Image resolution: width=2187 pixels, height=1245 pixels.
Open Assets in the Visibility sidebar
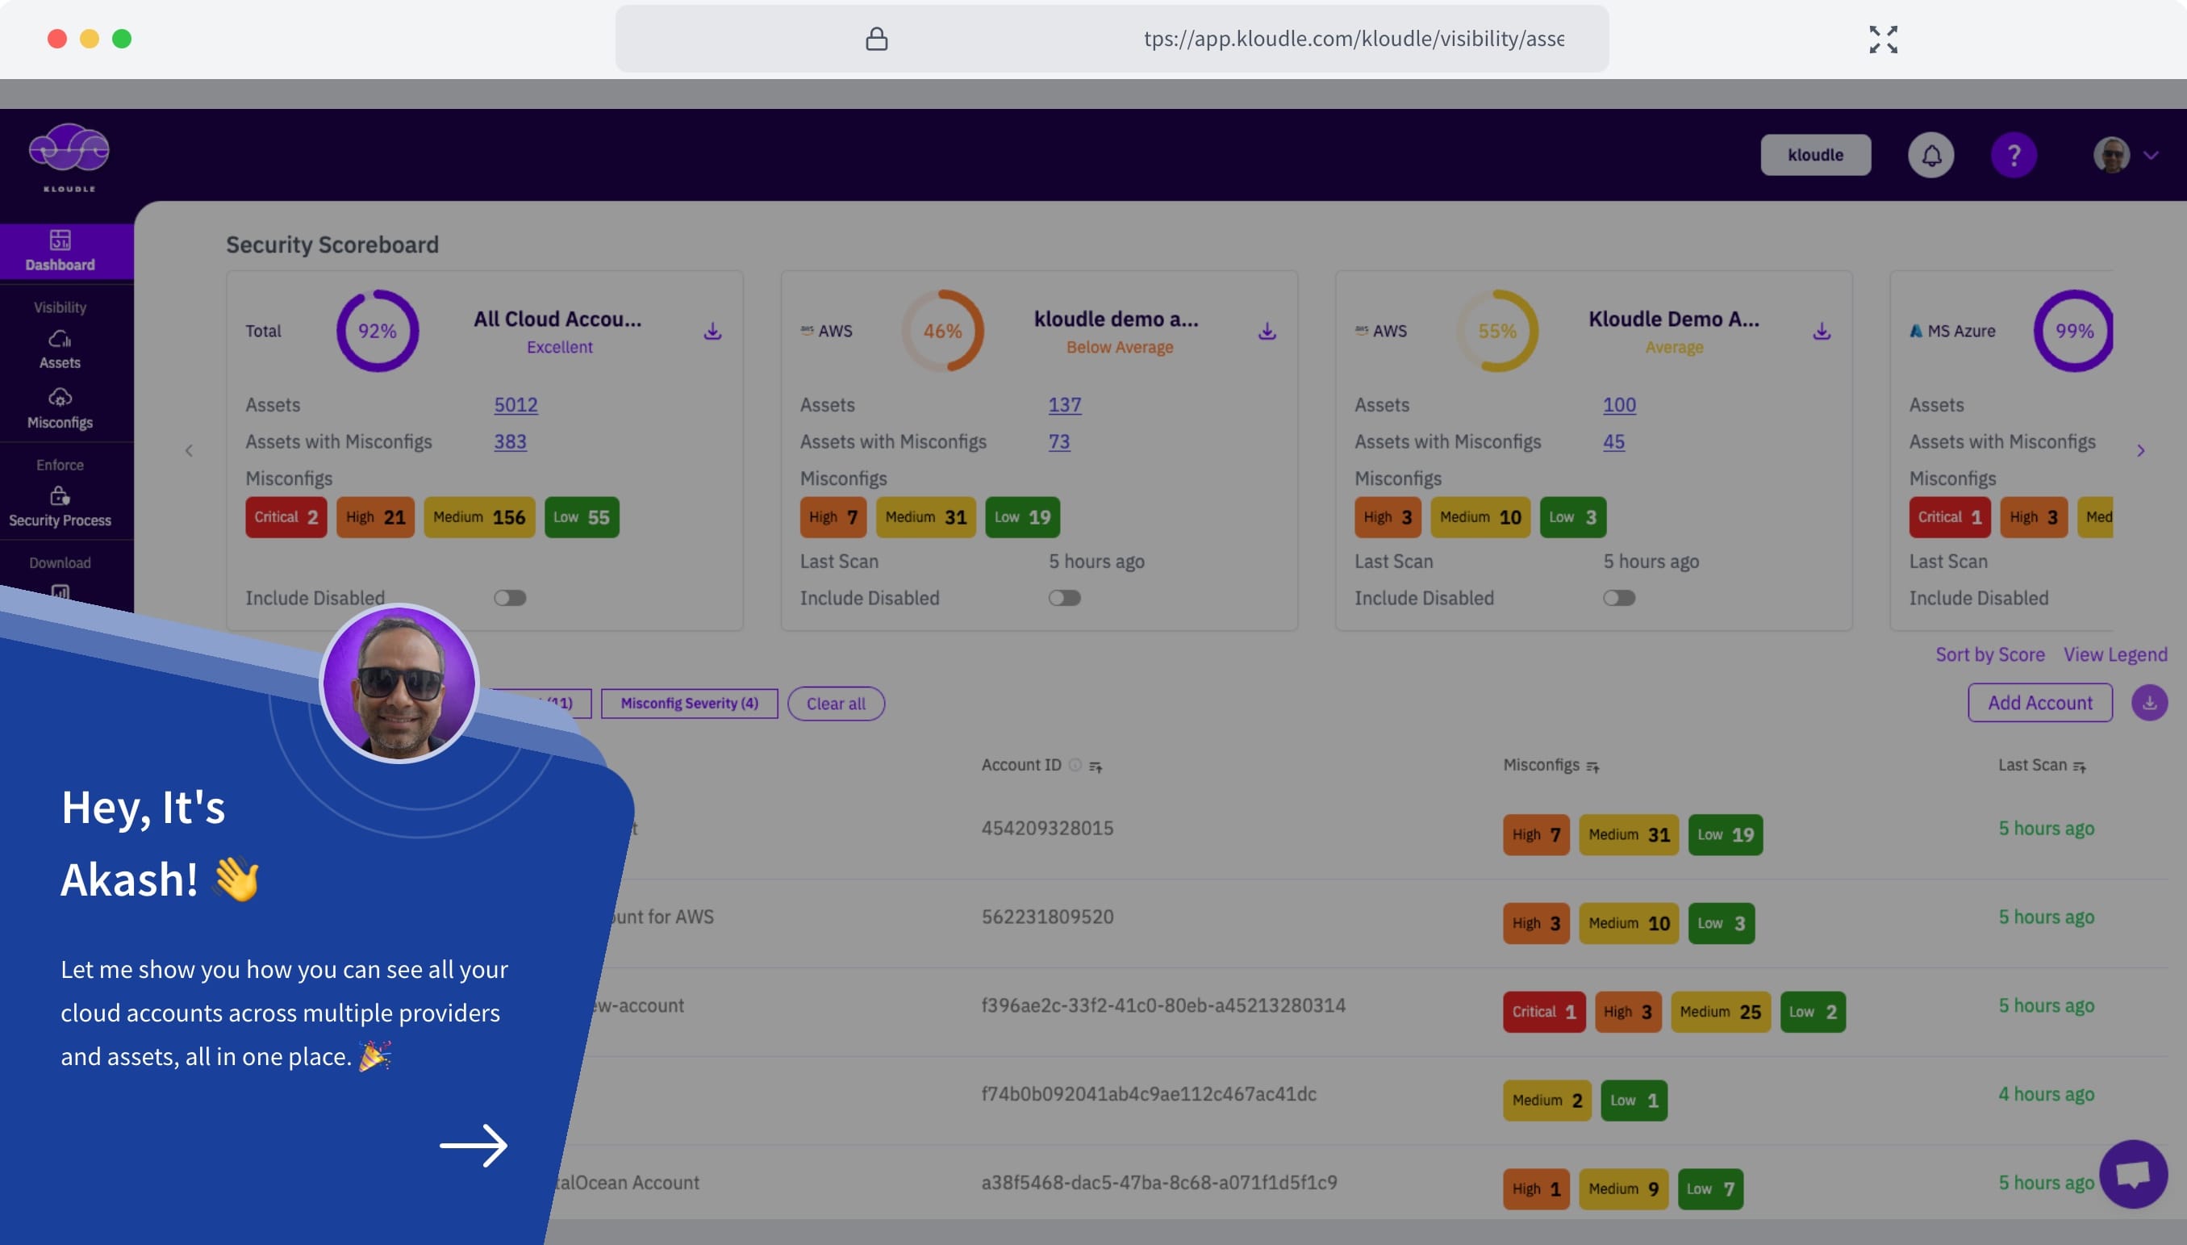pos(60,349)
